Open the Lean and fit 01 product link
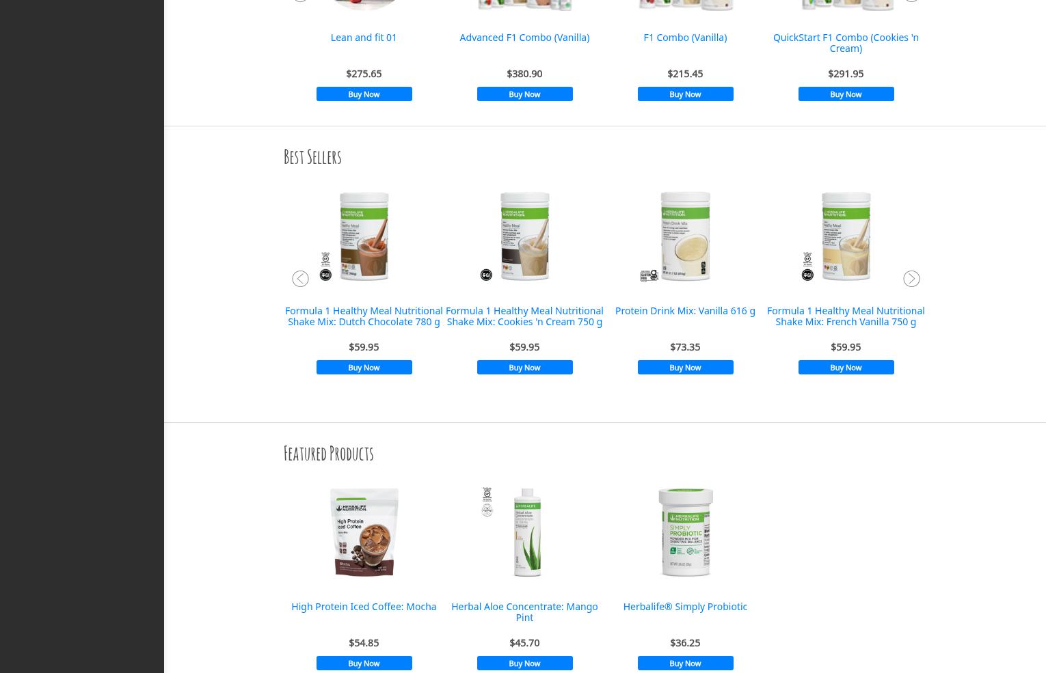 point(364,38)
